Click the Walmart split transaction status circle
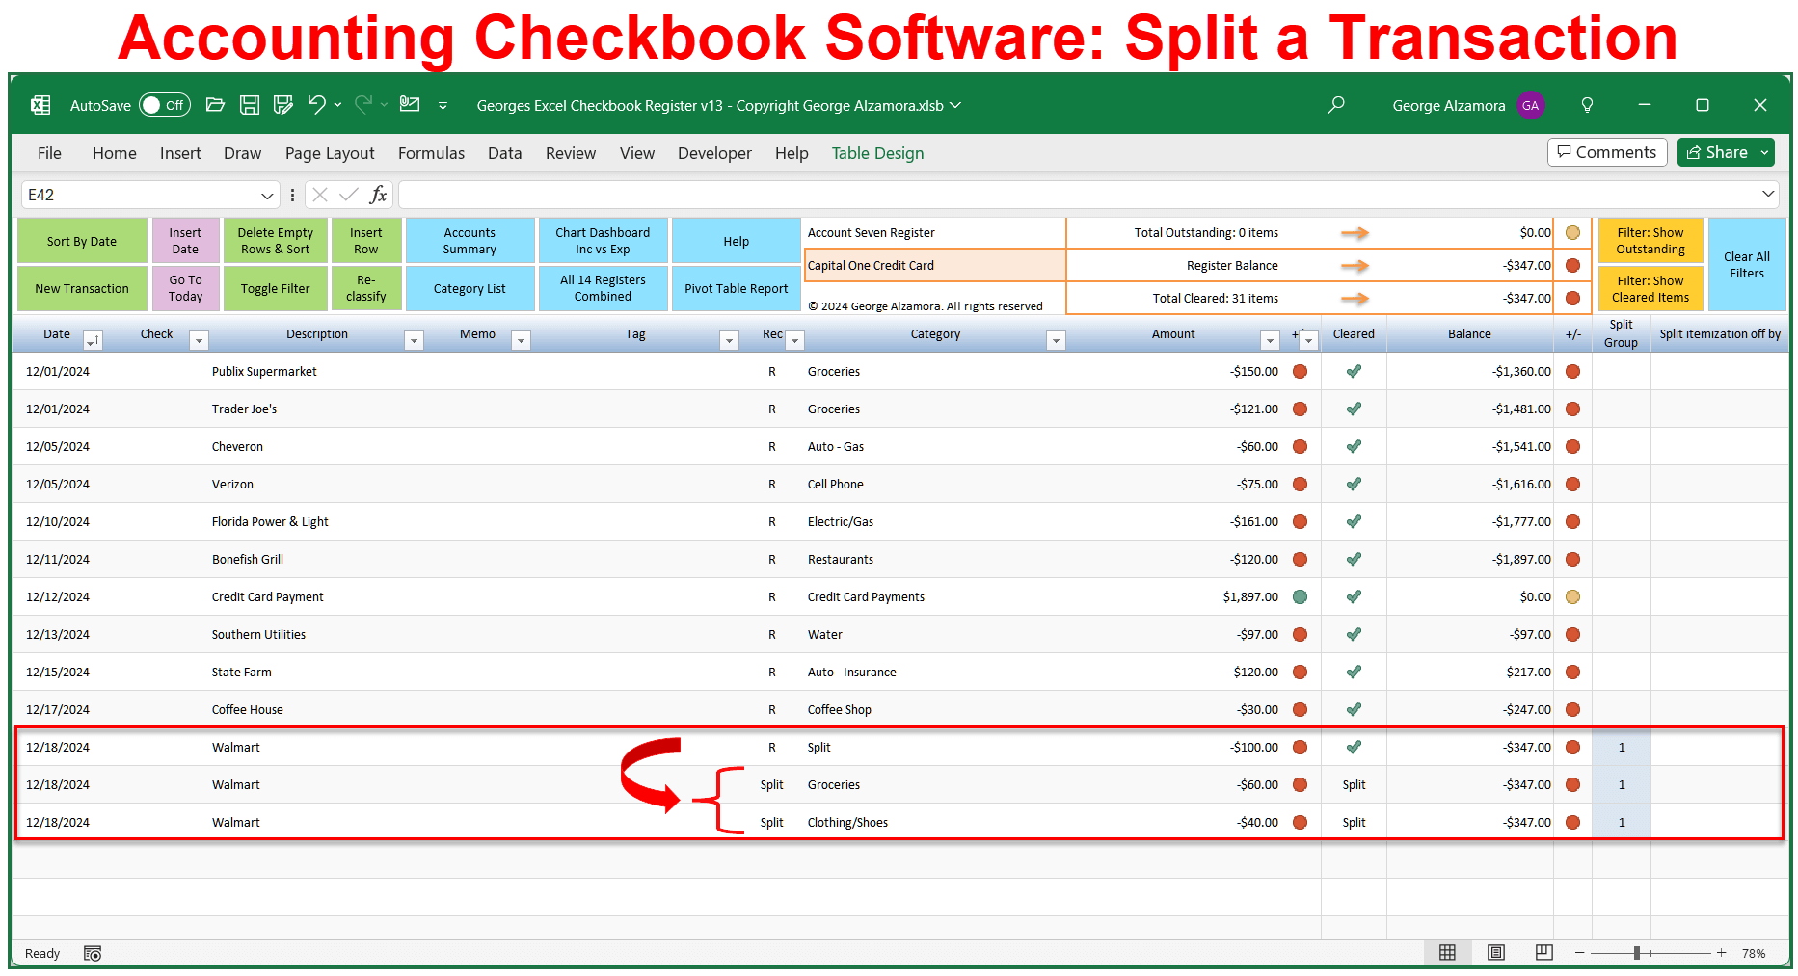 click(1301, 747)
